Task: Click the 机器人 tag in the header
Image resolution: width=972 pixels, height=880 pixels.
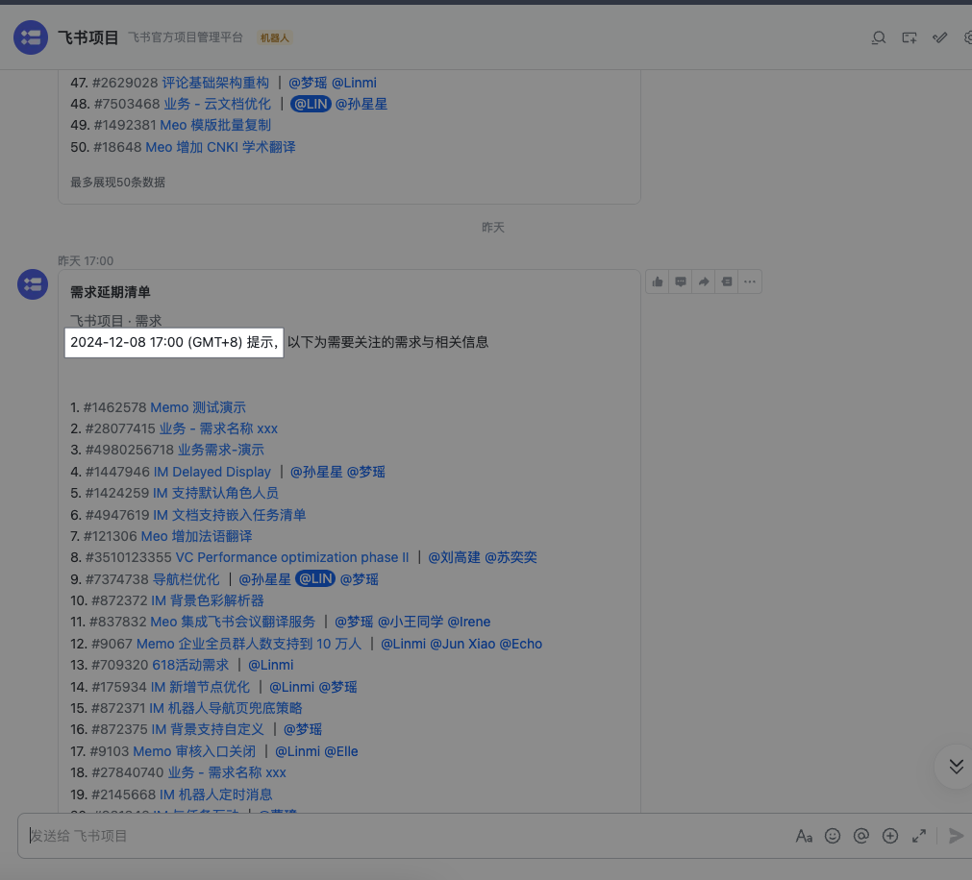Action: [274, 37]
